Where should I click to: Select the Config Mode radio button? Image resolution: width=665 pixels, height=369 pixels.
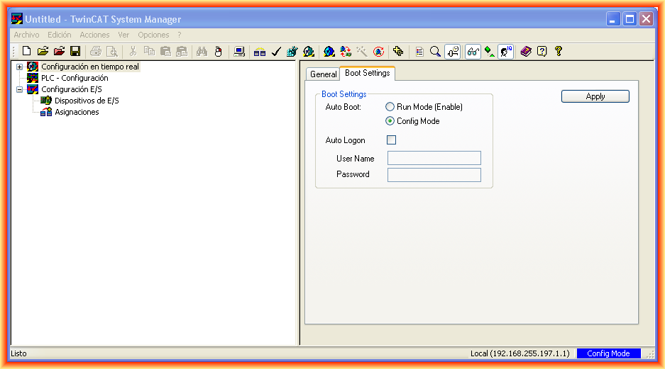tap(390, 121)
